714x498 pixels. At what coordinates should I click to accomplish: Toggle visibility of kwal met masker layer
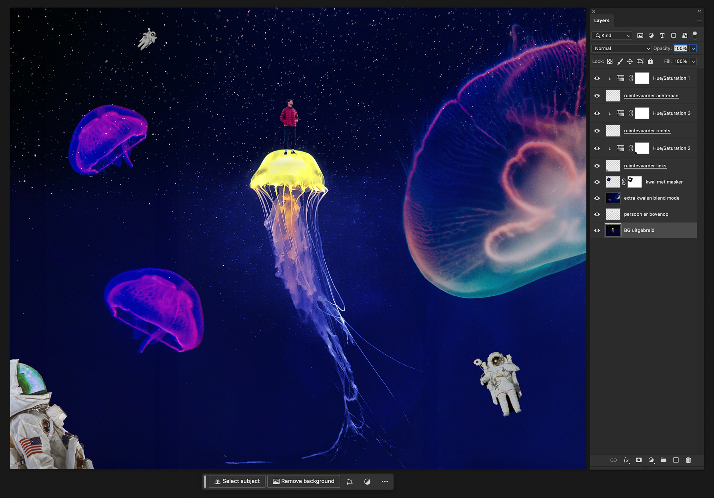pyautogui.click(x=597, y=182)
